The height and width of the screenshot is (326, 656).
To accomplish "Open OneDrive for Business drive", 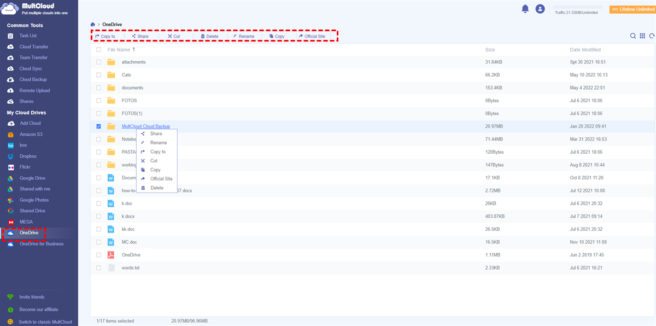I will click(42, 243).
